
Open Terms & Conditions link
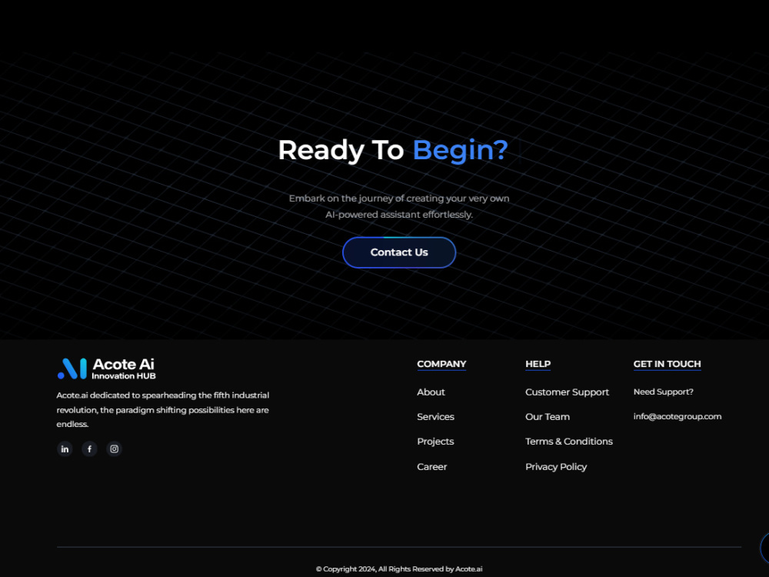coord(569,441)
